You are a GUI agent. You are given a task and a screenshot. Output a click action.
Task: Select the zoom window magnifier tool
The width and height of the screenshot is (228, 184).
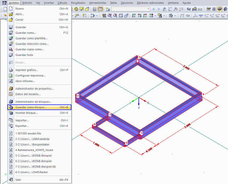tap(110, 16)
